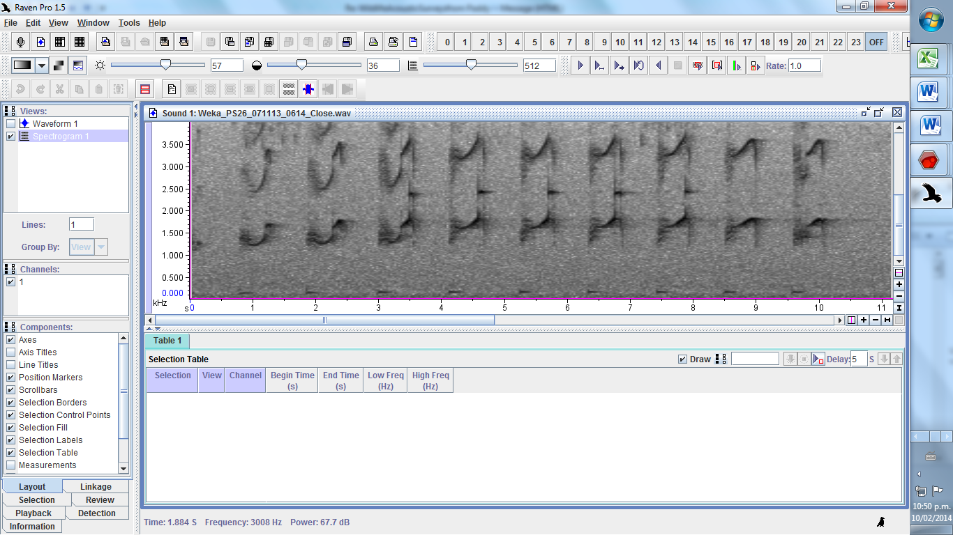Open the Playback tab

coord(33,513)
